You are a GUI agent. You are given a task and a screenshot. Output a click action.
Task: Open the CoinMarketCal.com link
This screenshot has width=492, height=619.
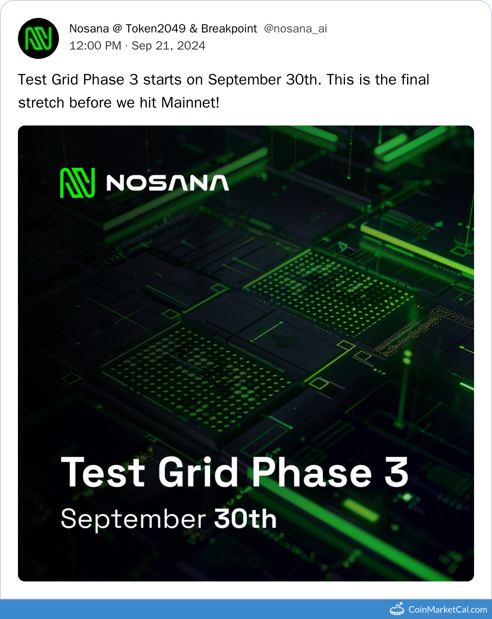pyautogui.click(x=448, y=610)
